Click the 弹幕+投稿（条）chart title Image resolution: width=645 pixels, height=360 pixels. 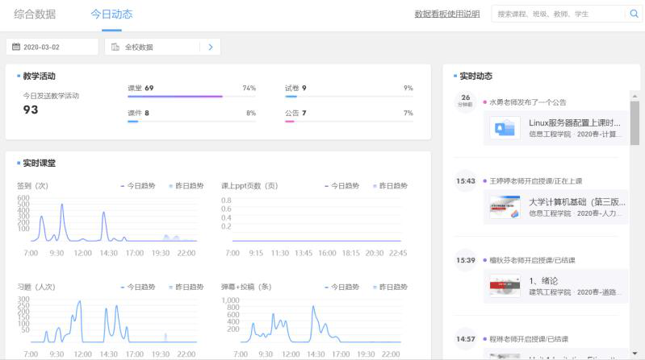[246, 287]
